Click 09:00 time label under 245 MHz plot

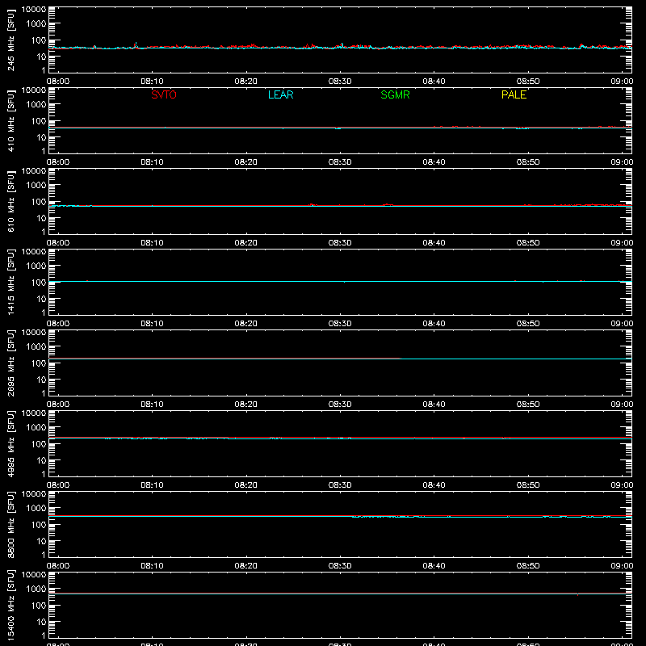click(622, 82)
